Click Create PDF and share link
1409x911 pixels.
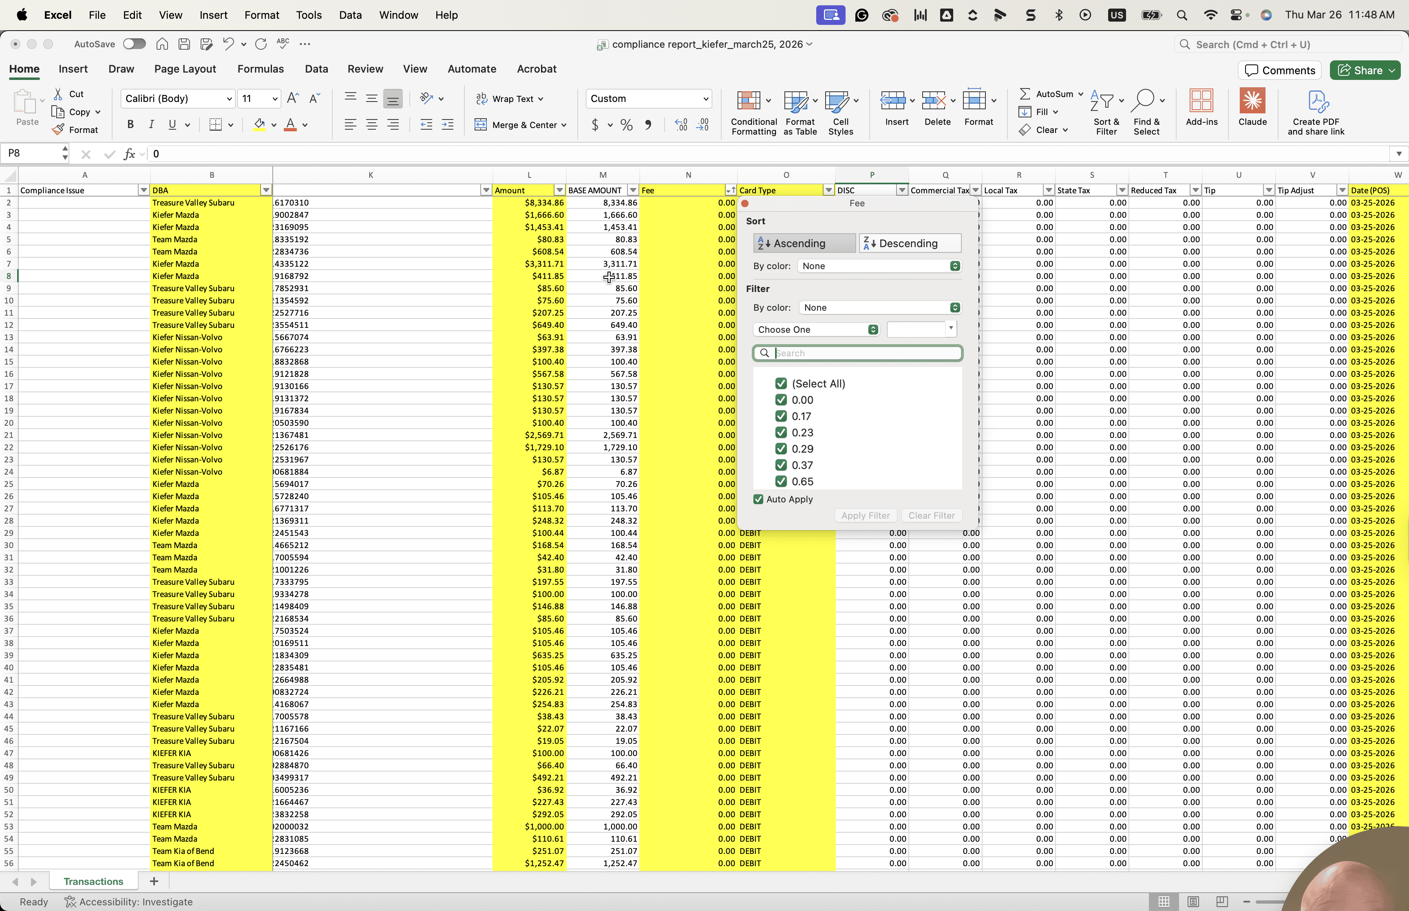1316,113
